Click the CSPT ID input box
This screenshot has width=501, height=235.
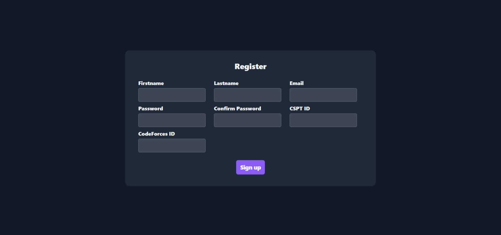point(323,120)
